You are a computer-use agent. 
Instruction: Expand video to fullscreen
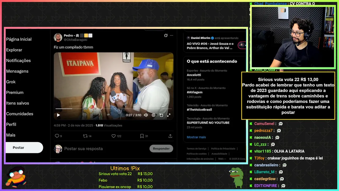(169, 115)
